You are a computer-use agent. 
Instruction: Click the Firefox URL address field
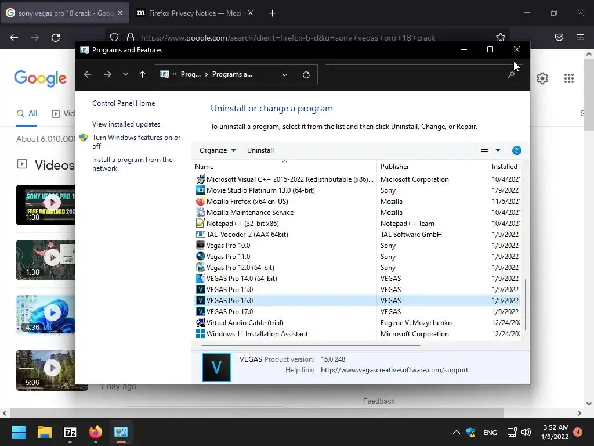coord(288,38)
